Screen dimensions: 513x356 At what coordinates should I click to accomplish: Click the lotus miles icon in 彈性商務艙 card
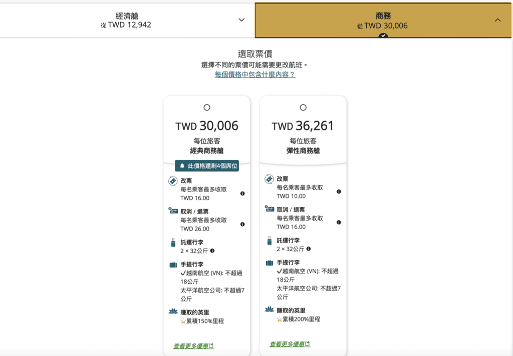[x=269, y=309]
